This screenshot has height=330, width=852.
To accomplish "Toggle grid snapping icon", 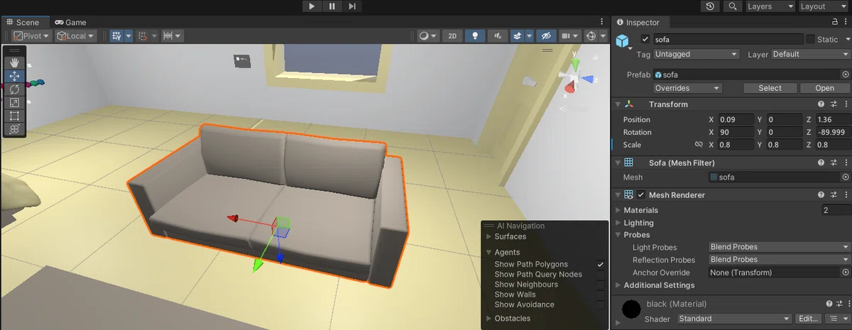I will [142, 35].
